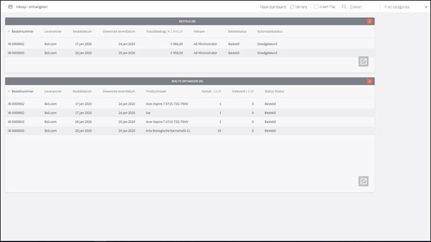
Task: Click the Ververs refresh icon
Action: 292,7
